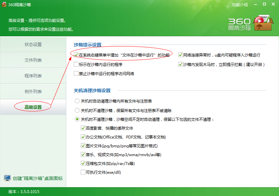Click the 版本：3.5.0.1015 status text

pyautogui.click(x=24, y=191)
